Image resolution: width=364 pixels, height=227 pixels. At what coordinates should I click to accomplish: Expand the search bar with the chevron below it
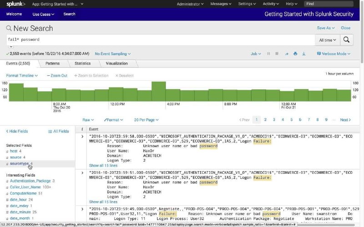11,47
